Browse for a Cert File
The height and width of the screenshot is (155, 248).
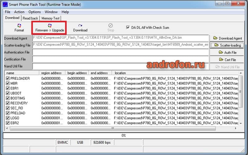227,60
